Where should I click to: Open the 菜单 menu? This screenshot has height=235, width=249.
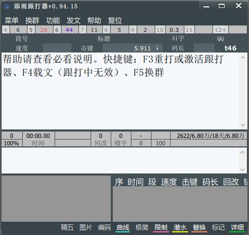coord(12,21)
